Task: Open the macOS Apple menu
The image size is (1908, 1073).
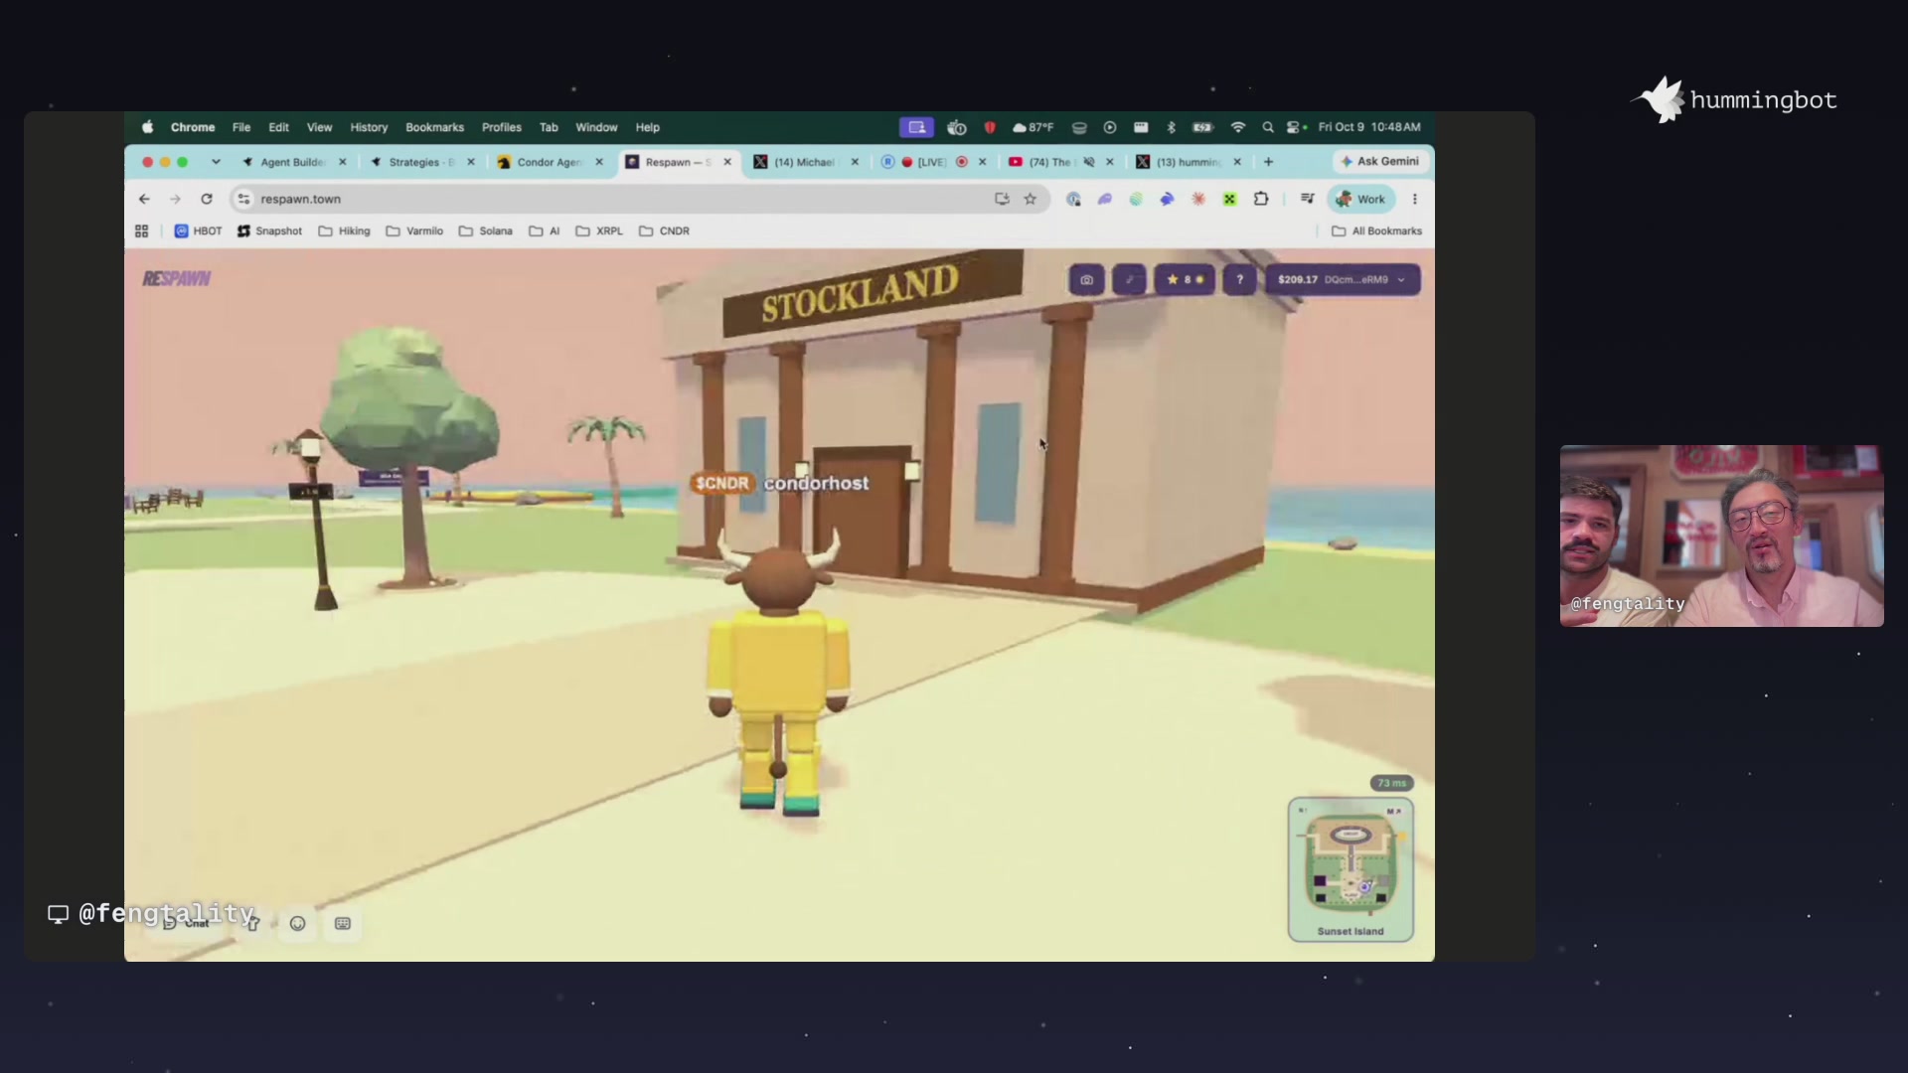Action: [x=147, y=127]
